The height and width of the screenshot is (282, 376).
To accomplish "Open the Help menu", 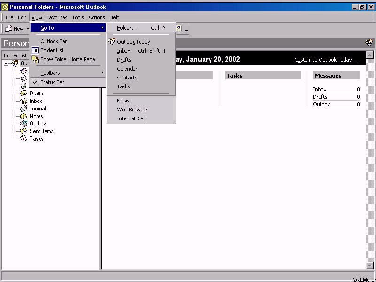I will click(x=114, y=17).
